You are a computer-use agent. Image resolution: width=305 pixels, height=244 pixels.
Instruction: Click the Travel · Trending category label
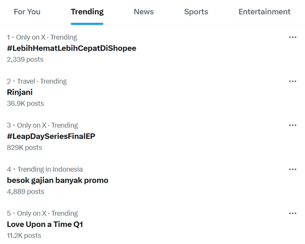click(41, 81)
